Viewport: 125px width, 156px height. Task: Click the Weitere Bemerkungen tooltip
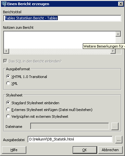104,46
